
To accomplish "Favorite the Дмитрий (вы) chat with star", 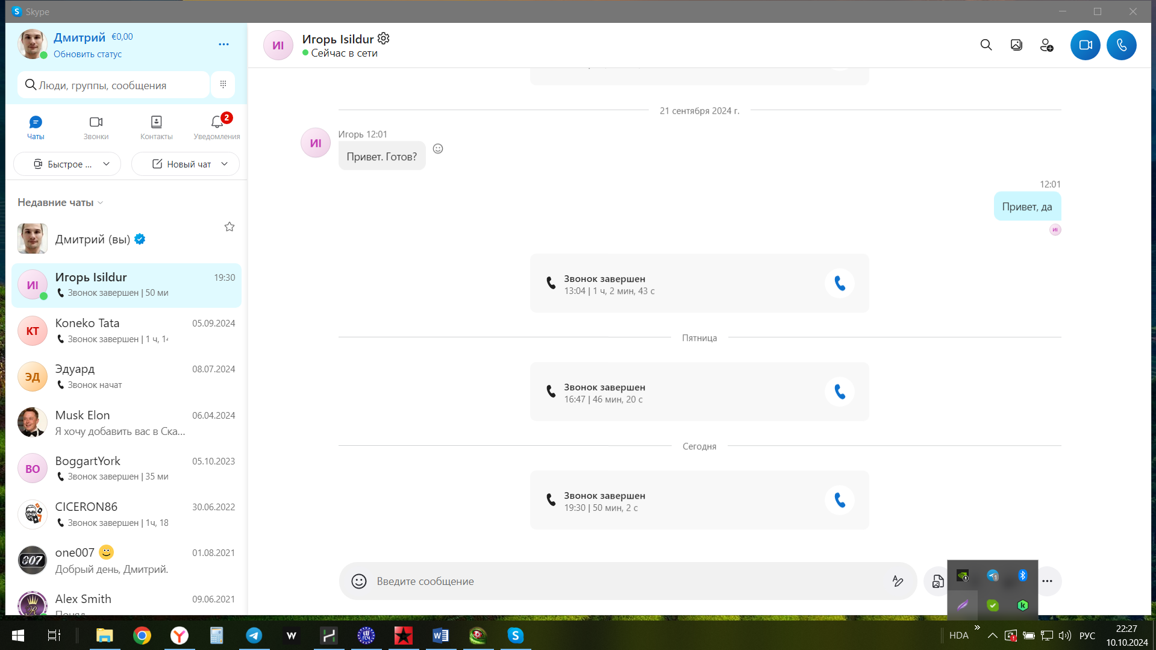I will coord(230,227).
